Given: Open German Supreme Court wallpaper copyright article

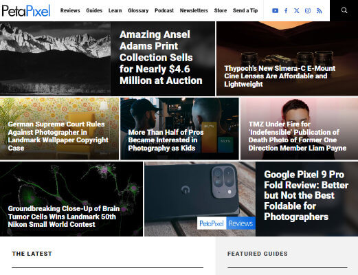Looking at the screenshot, I should point(58,136).
